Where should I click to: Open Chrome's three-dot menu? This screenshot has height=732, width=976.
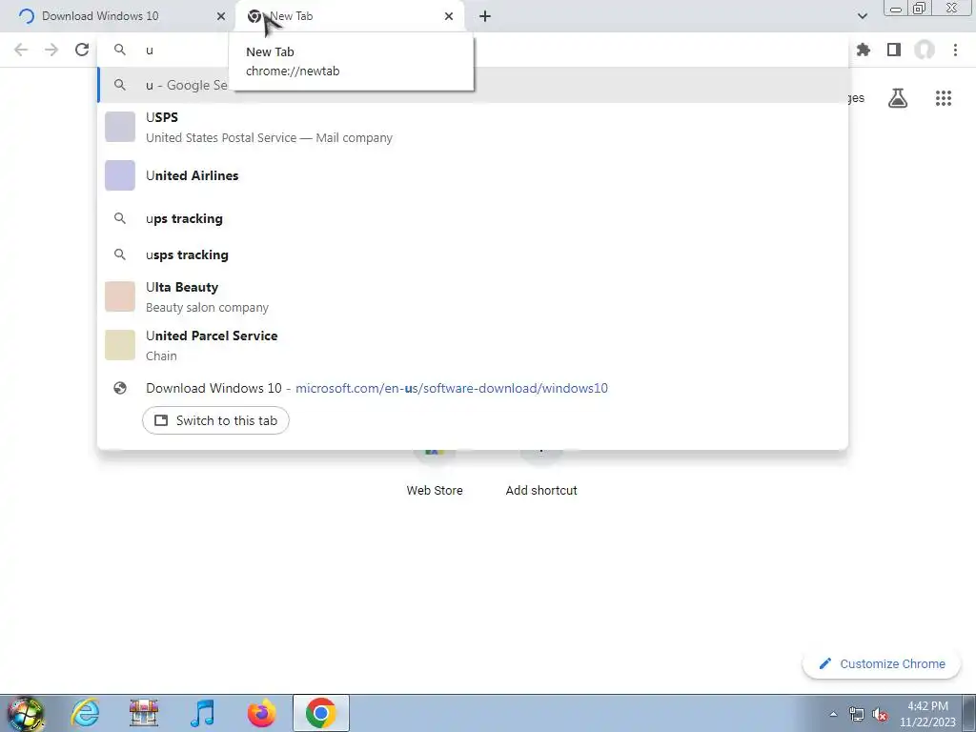pyautogui.click(x=955, y=50)
